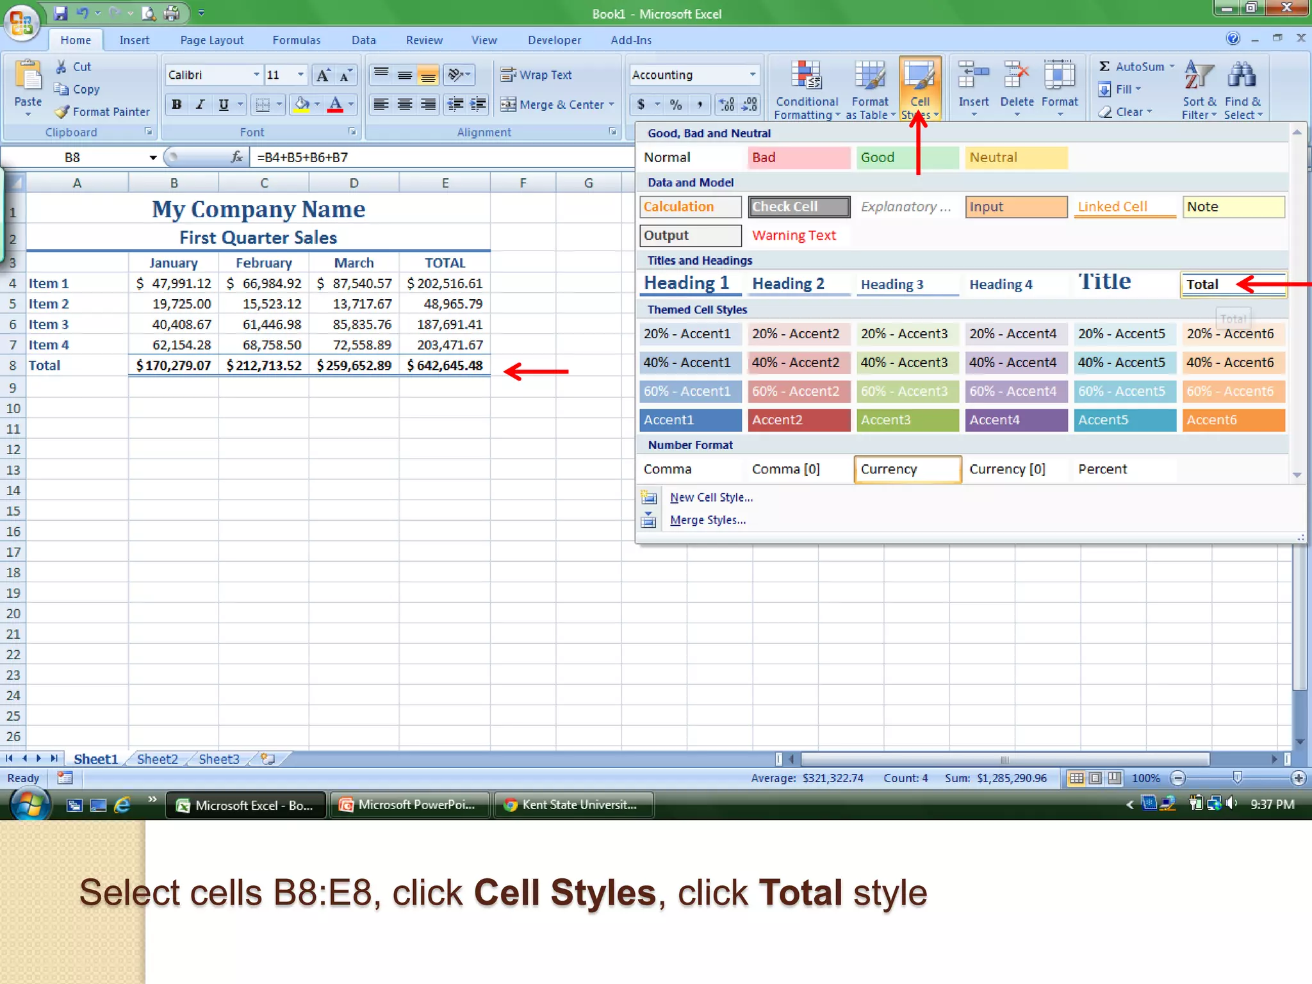This screenshot has height=984, width=1312.
Task: Save the workbook from Quick Access toolbar
Action: coord(60,13)
